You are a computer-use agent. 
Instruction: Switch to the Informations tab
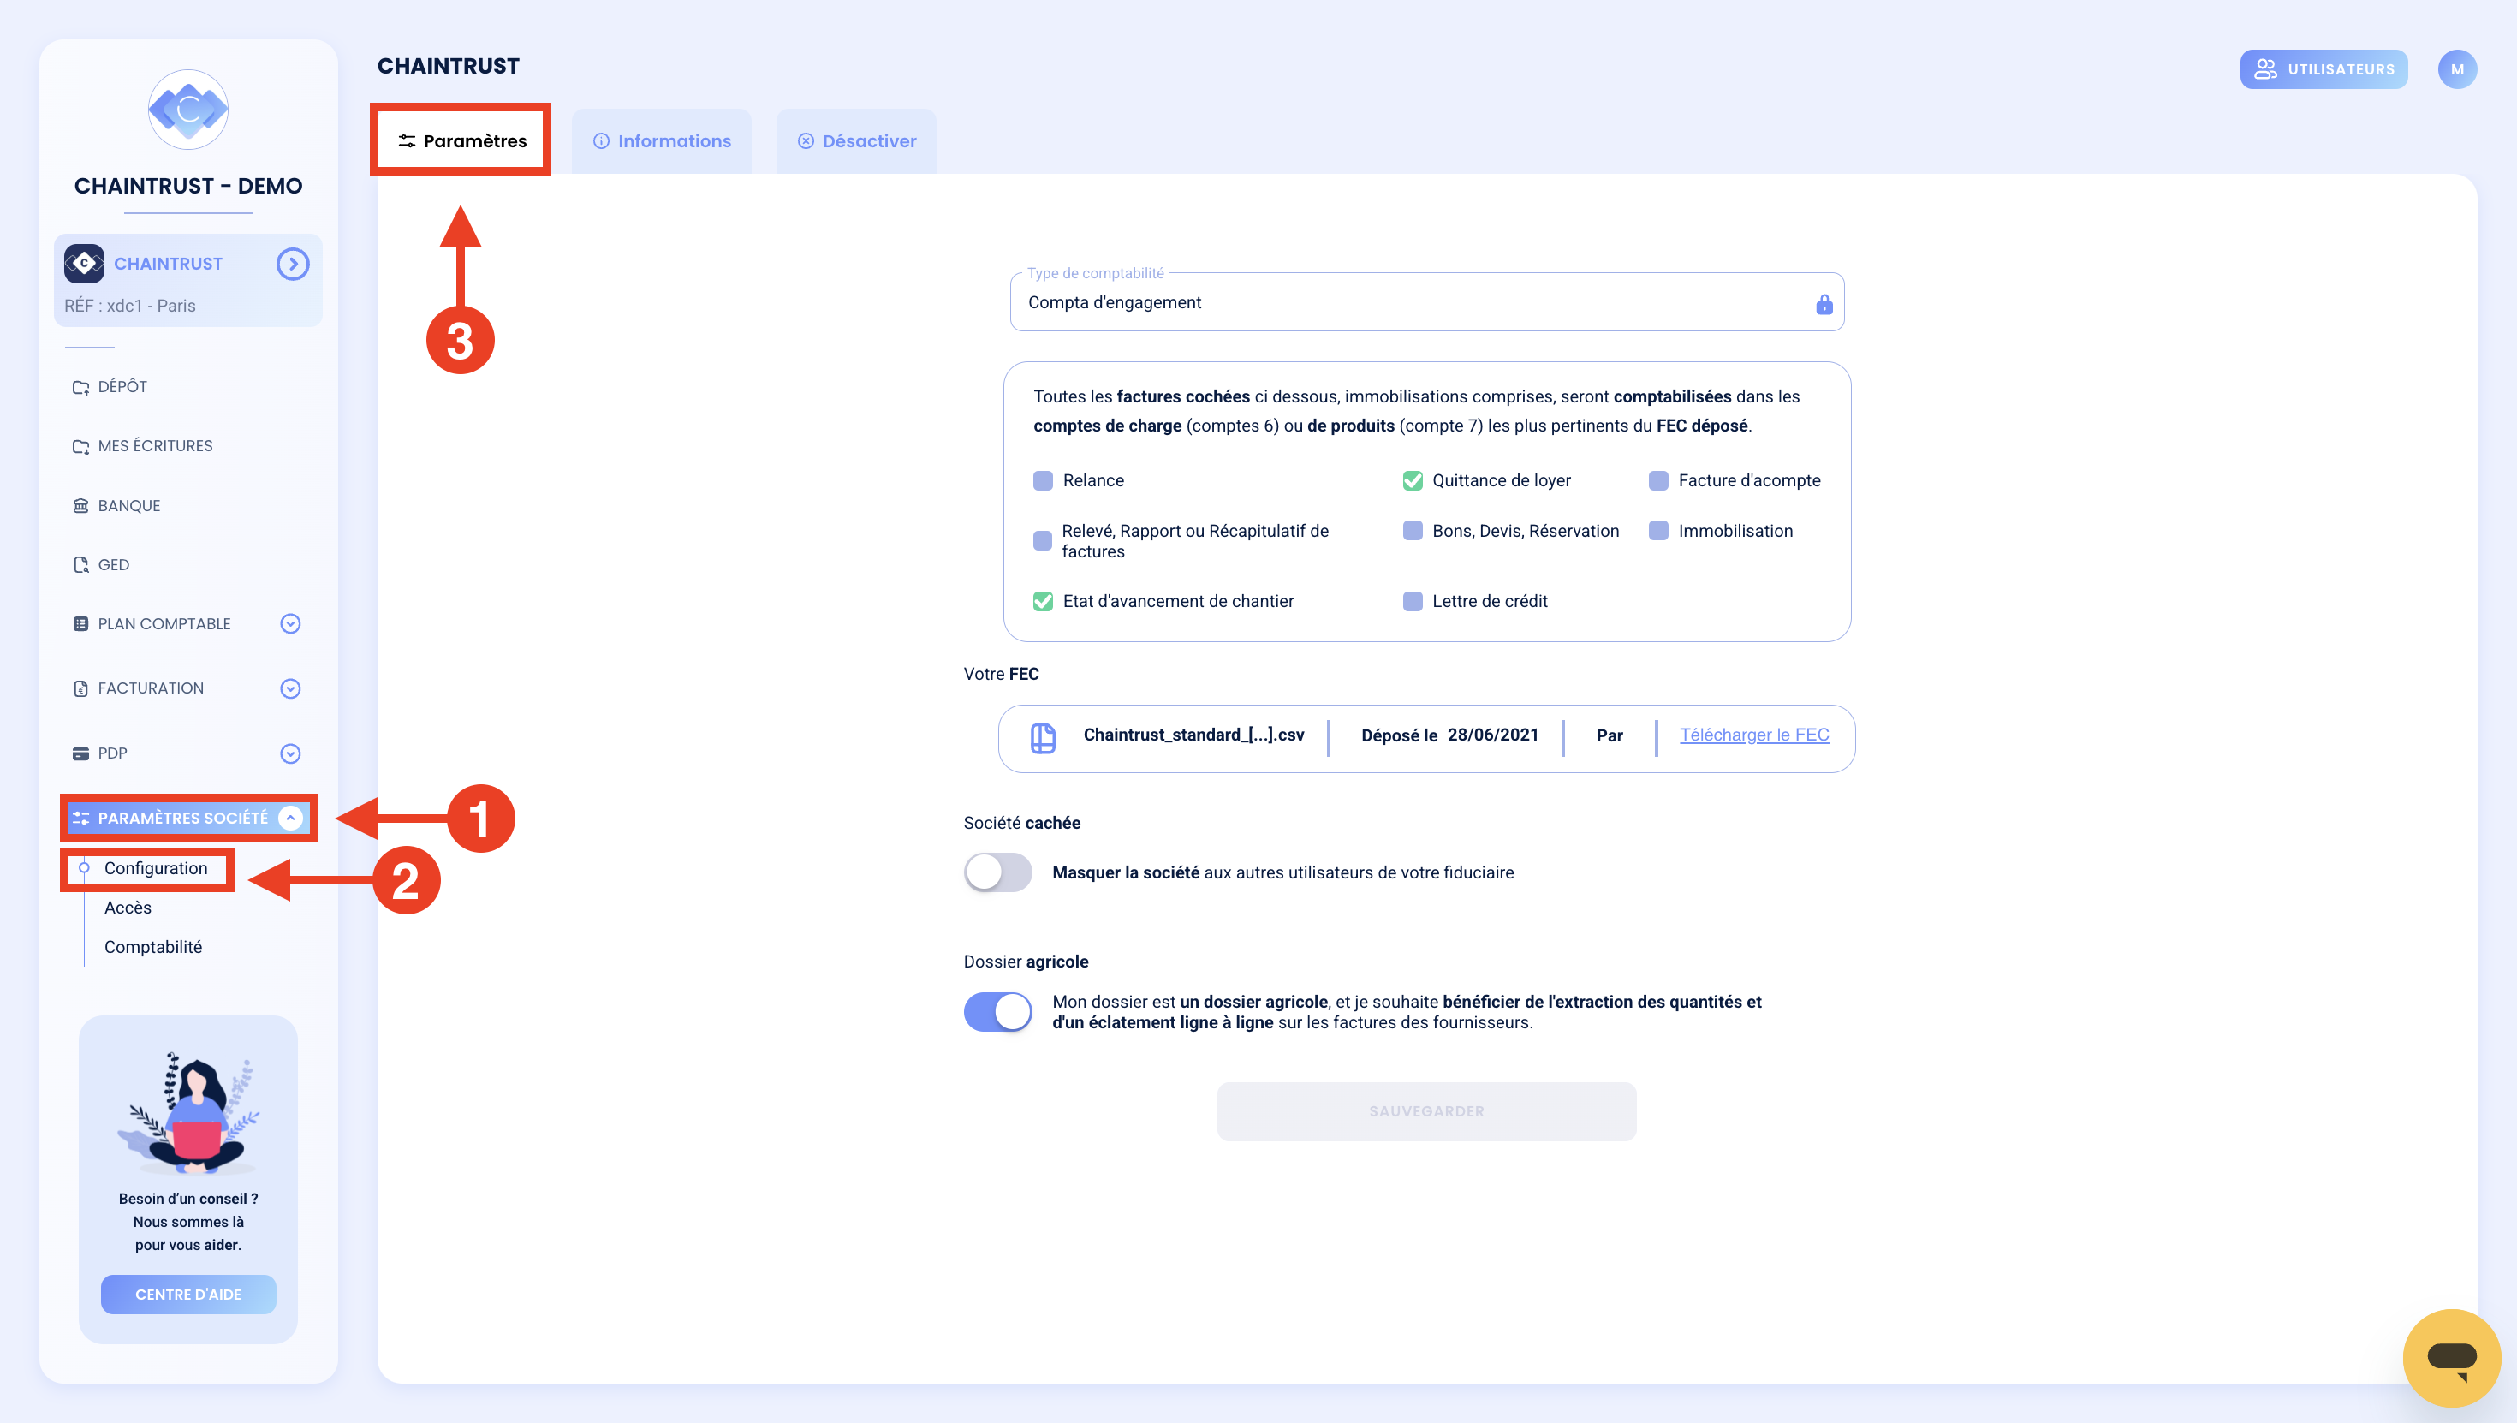click(662, 140)
